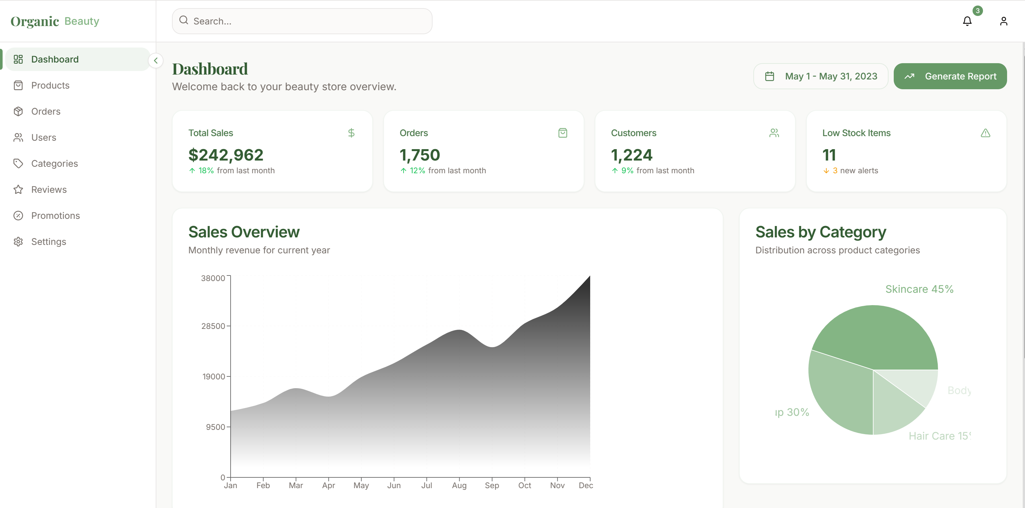Click the bag icon on Orders card

click(x=562, y=133)
